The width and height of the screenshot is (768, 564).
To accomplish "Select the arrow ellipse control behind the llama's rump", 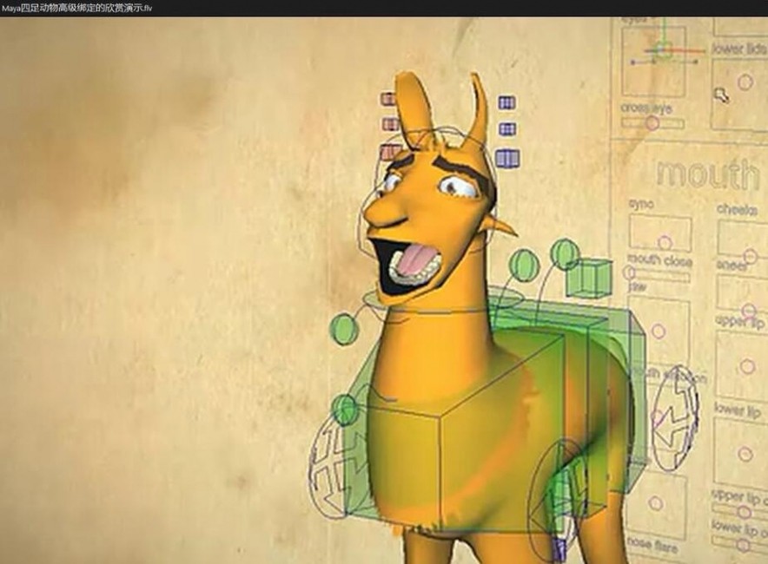I will point(674,418).
